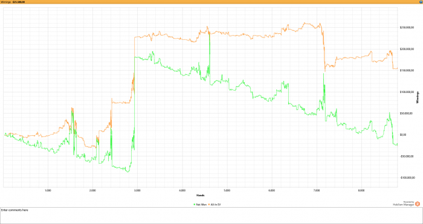Click the vertical "Winnings" y-axis title

pos(418,97)
